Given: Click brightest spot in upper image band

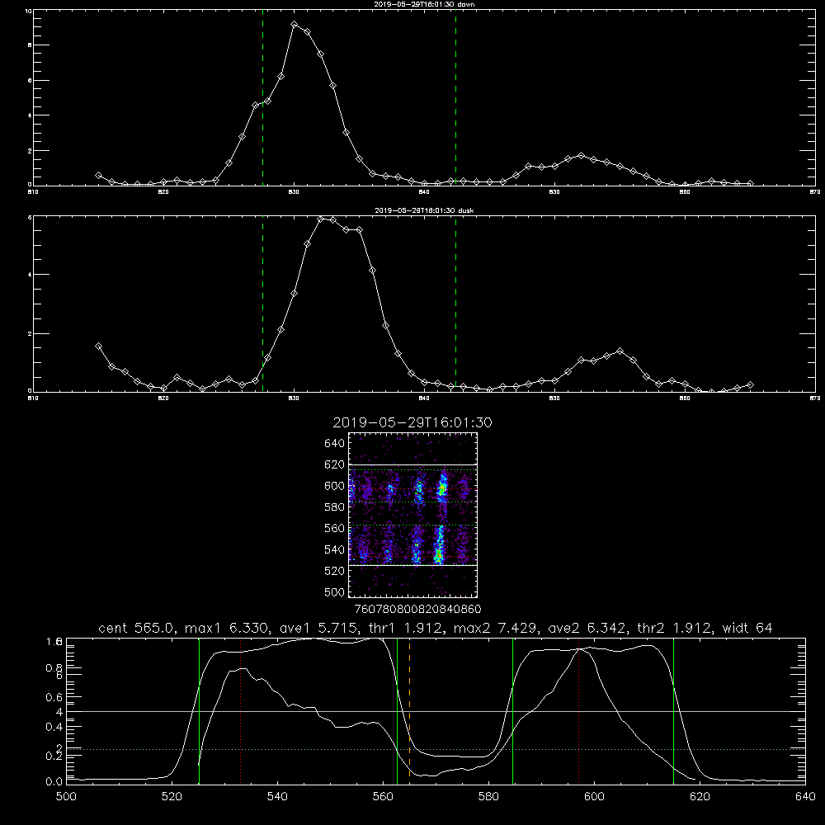Looking at the screenshot, I should (x=442, y=488).
